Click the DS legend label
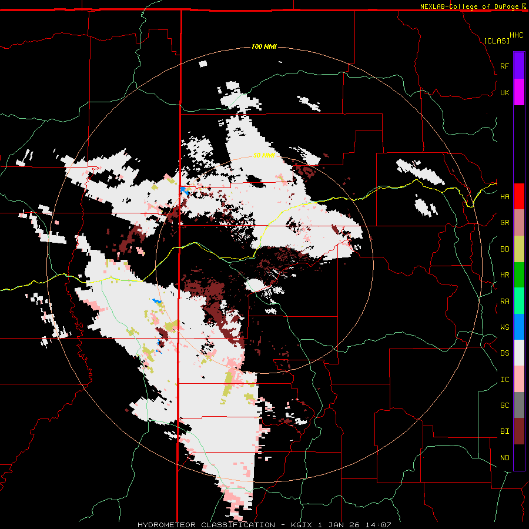Image resolution: width=529 pixels, height=529 pixels. pos(504,353)
